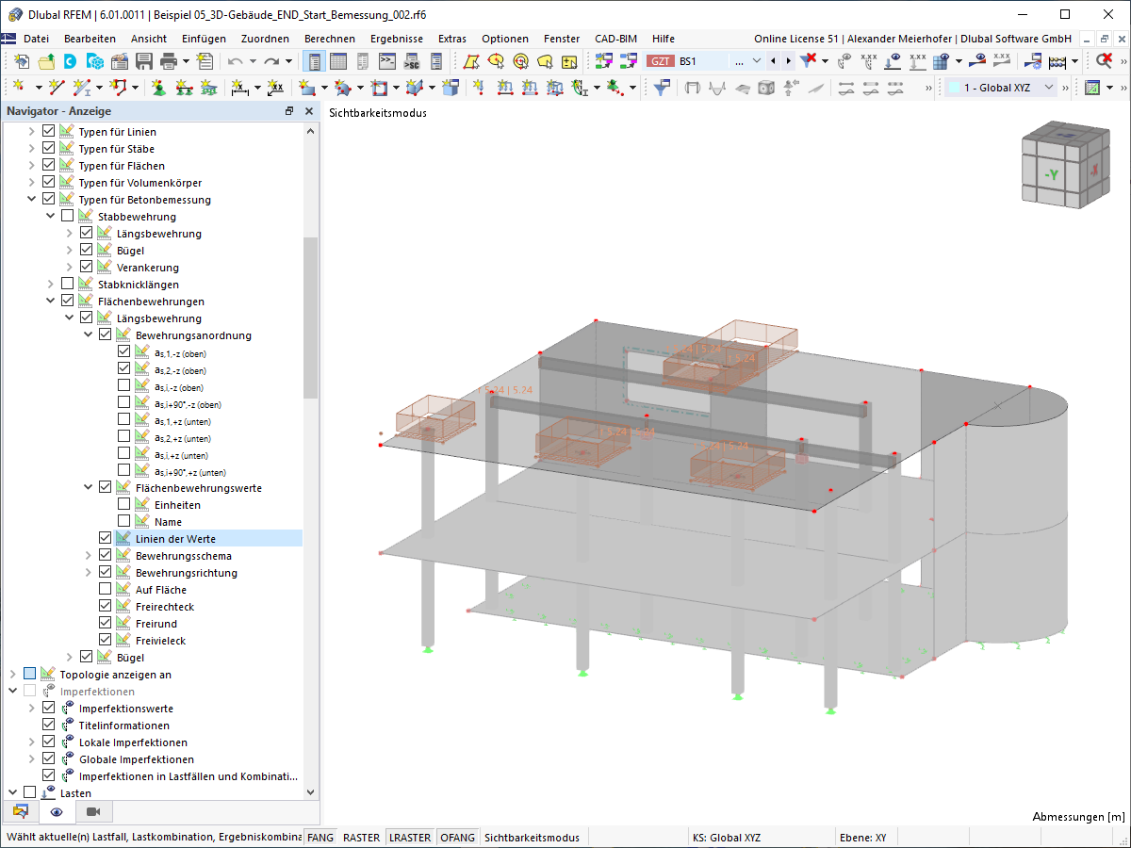Viewport: 1131px width, 848px height.
Task: Click the Block Manager cube icon
Action: 94,62
